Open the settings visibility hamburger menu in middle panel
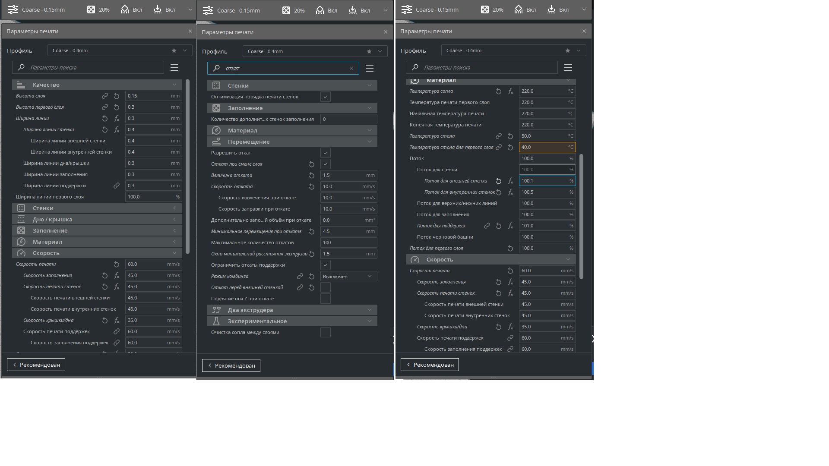The height and width of the screenshot is (466, 829). (x=370, y=68)
